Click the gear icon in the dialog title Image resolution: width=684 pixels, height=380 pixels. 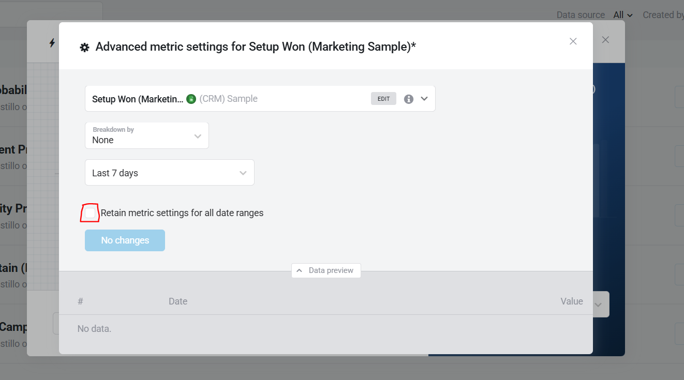pyautogui.click(x=84, y=48)
